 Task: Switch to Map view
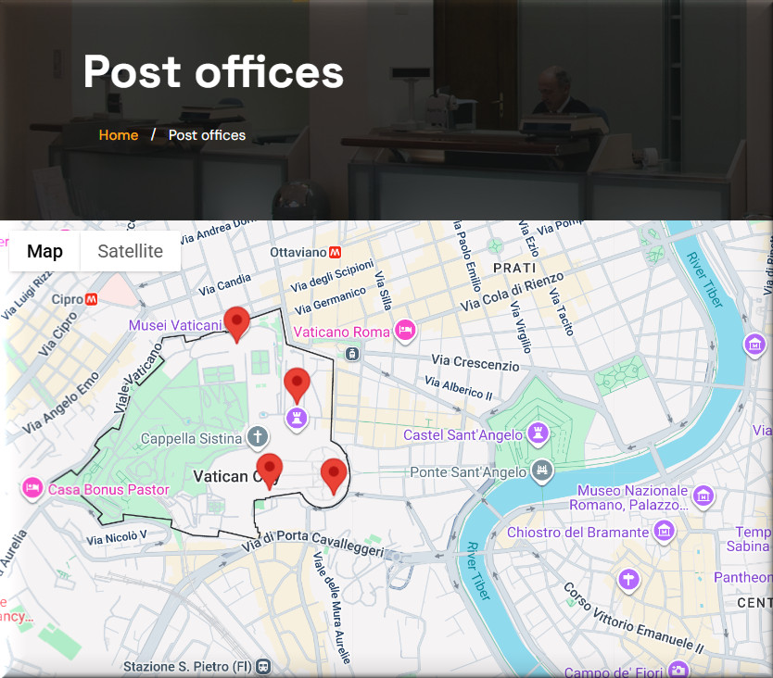[44, 251]
